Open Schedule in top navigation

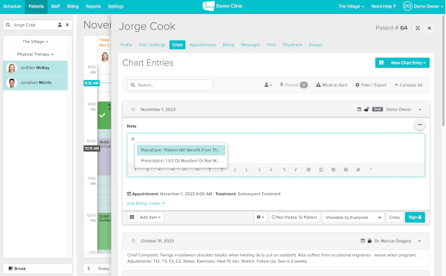12,7
